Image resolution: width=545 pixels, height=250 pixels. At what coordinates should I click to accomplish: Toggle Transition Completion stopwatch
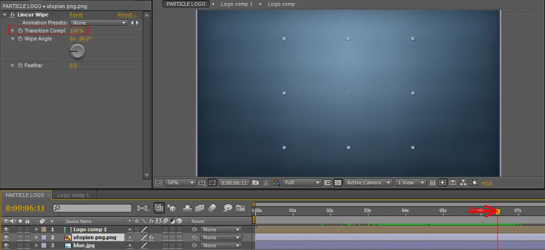[20, 31]
